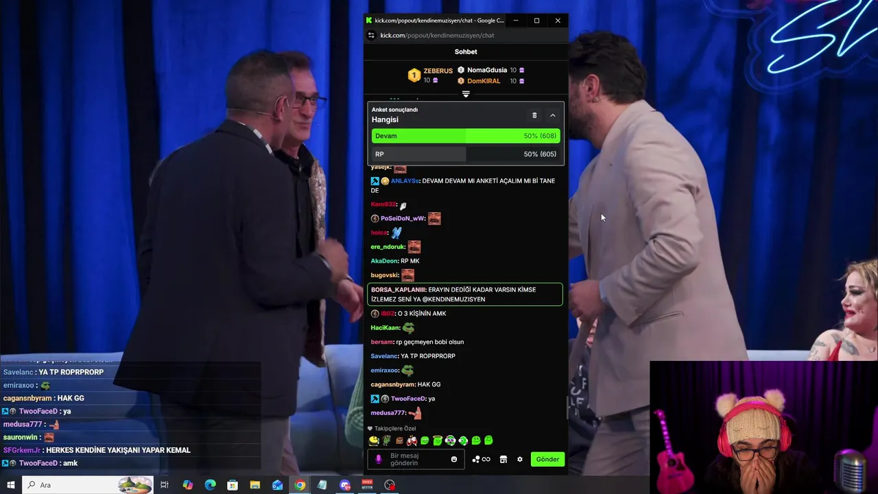Click sauronwin in stream overlay chat
Screen dimensions: 878x494
click(21, 437)
